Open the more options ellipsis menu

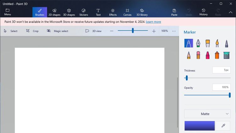click(x=174, y=31)
